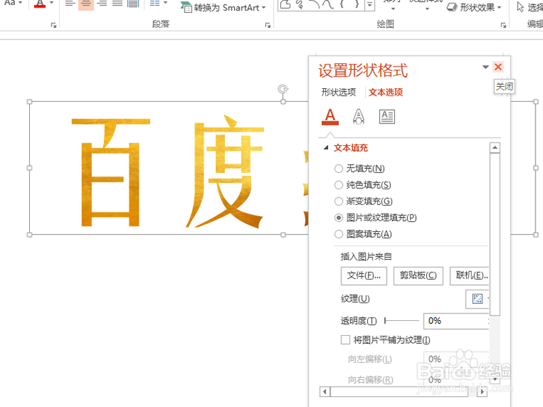Click the 透明度 0% input field
The image size is (543, 407).
(456, 321)
